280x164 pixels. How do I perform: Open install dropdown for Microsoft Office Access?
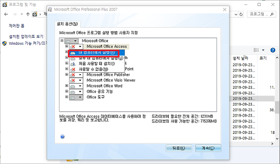76,47
